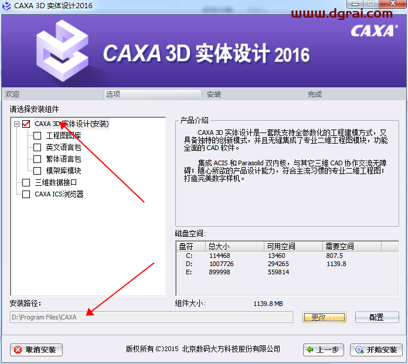Click the 294265 free space value
The height and width of the screenshot is (364, 408).
(x=278, y=264)
